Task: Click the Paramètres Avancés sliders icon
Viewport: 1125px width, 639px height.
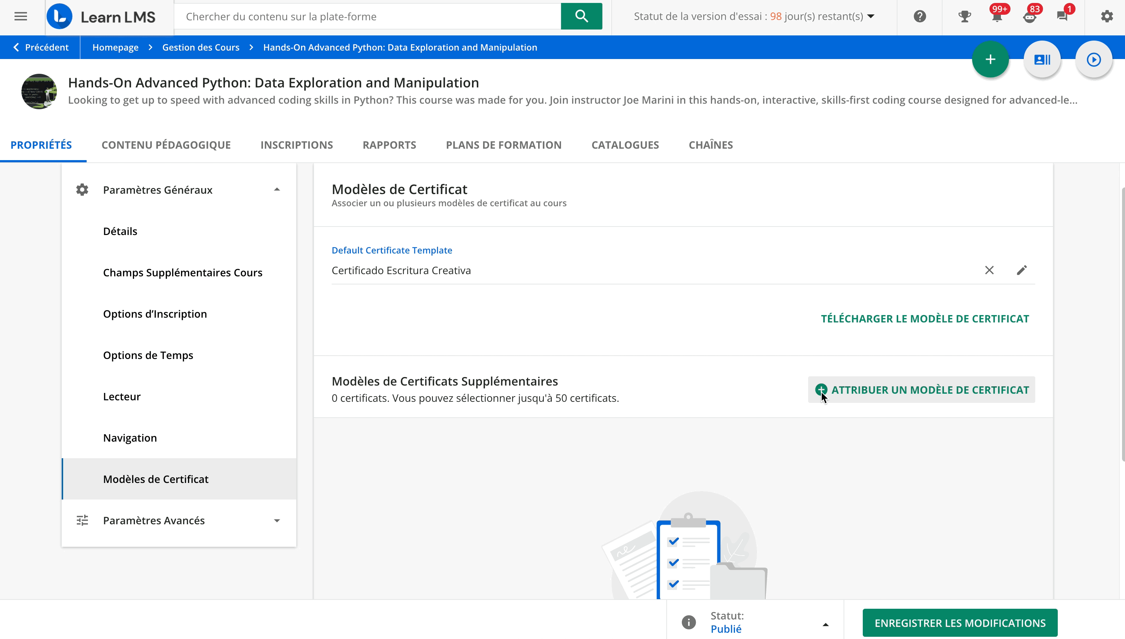Action: [x=82, y=521]
